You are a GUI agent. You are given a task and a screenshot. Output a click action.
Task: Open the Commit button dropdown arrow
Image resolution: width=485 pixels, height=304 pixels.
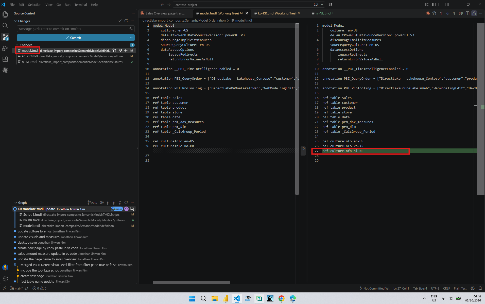coord(131,38)
